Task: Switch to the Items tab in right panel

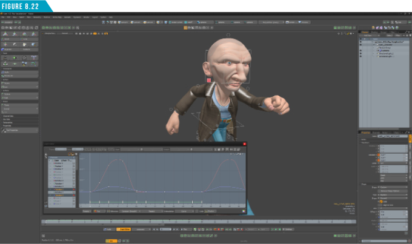Action: [365, 32]
